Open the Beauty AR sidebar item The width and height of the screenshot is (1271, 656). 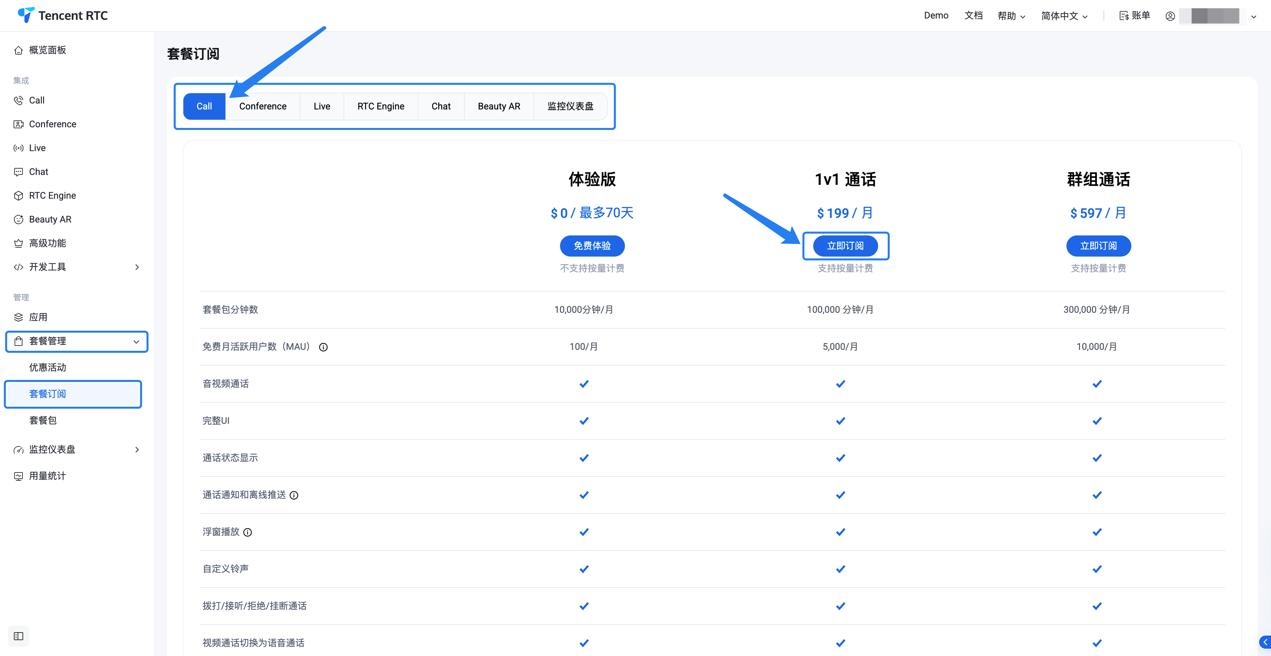50,219
